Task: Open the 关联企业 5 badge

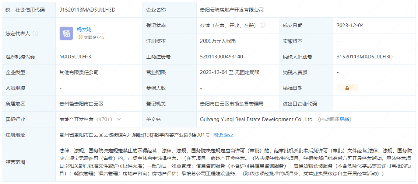Action: coord(91,37)
